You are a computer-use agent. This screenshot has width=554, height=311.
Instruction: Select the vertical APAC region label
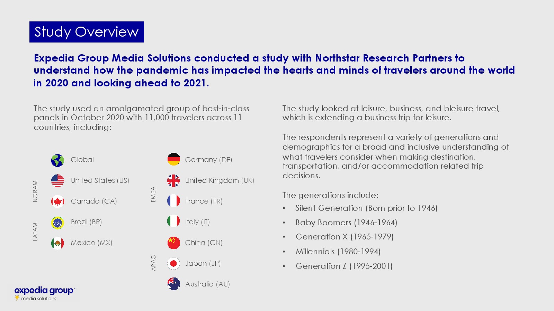pos(153,263)
